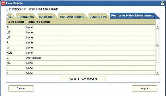
Task: Click the Oracle logo icon in title bar
Action: click(3, 3)
